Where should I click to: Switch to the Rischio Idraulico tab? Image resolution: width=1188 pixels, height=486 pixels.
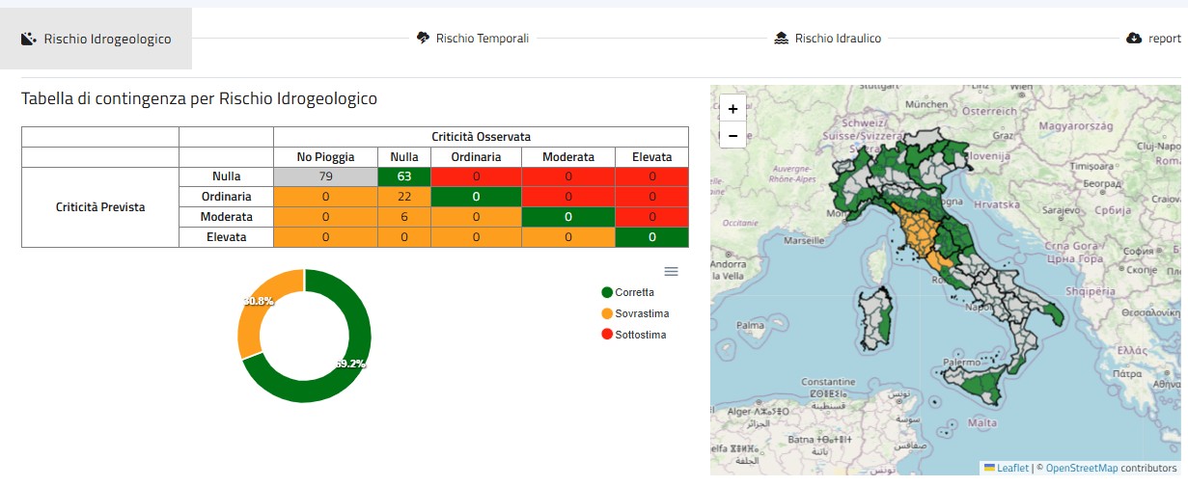tap(838, 39)
